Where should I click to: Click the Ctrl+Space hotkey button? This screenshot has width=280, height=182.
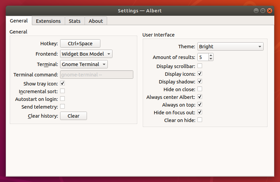(x=80, y=44)
